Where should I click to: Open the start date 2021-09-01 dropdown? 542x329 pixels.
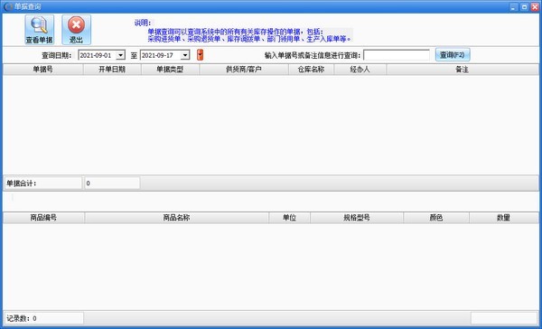[x=120, y=55]
